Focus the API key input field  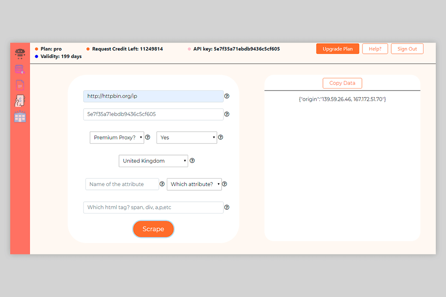coord(153,114)
